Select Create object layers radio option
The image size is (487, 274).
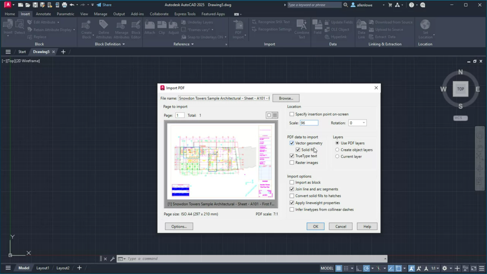point(337,150)
